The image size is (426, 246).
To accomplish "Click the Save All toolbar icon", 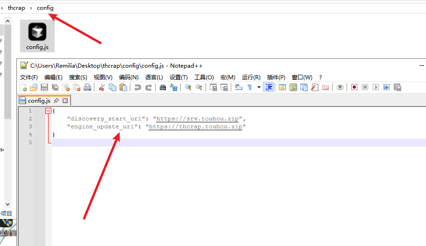I will click(55, 87).
